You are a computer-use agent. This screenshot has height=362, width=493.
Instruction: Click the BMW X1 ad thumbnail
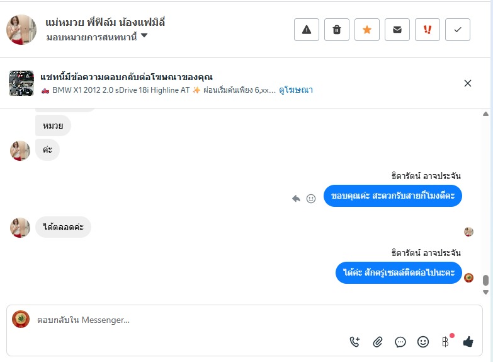tap(21, 83)
